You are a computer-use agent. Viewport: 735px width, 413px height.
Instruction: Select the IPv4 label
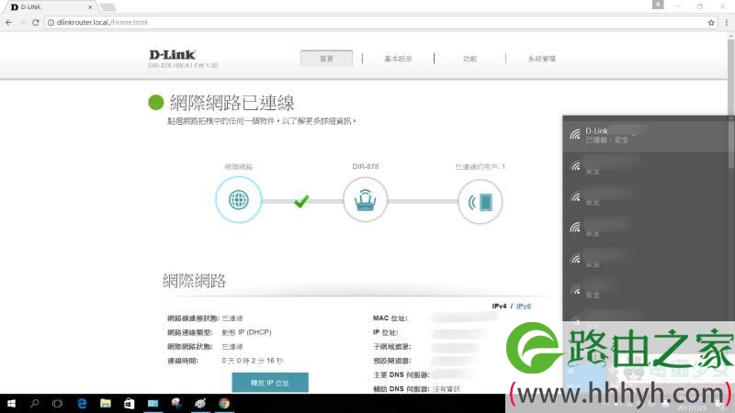[499, 306]
